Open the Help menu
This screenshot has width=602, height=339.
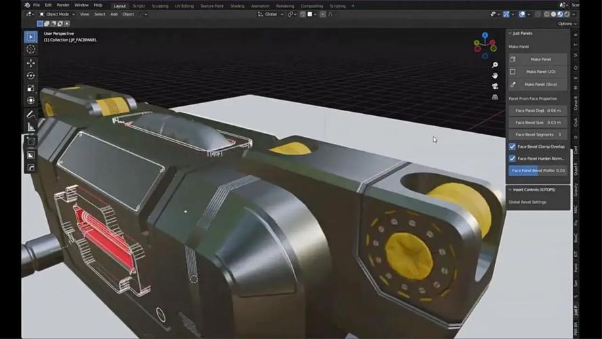(x=98, y=5)
